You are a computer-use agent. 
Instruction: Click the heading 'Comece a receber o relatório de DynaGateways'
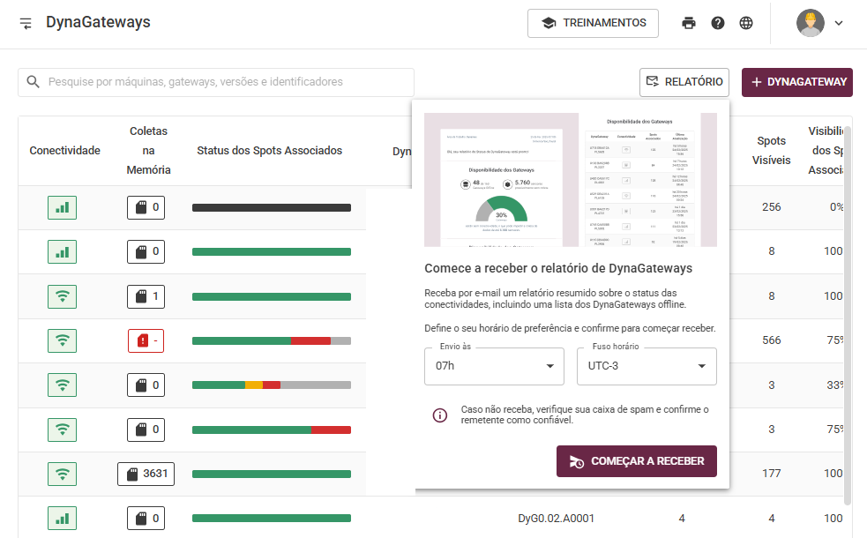click(558, 269)
